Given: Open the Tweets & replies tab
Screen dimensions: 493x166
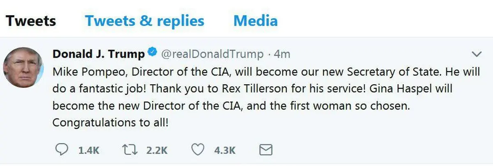Looking at the screenshot, I should 145,21.
